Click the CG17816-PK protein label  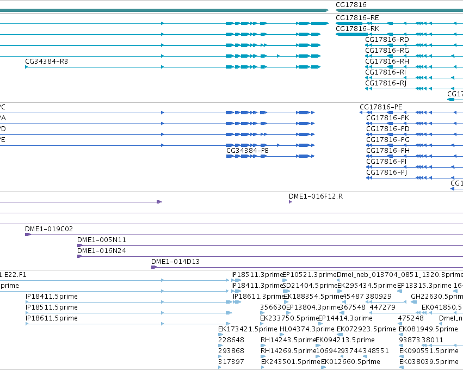[388, 118]
